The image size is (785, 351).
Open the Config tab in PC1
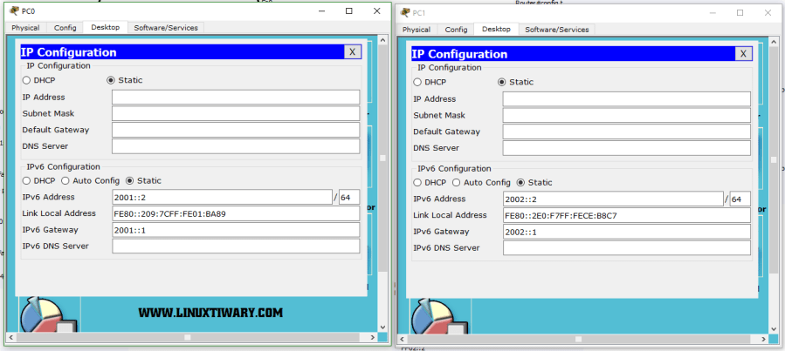pyautogui.click(x=456, y=30)
